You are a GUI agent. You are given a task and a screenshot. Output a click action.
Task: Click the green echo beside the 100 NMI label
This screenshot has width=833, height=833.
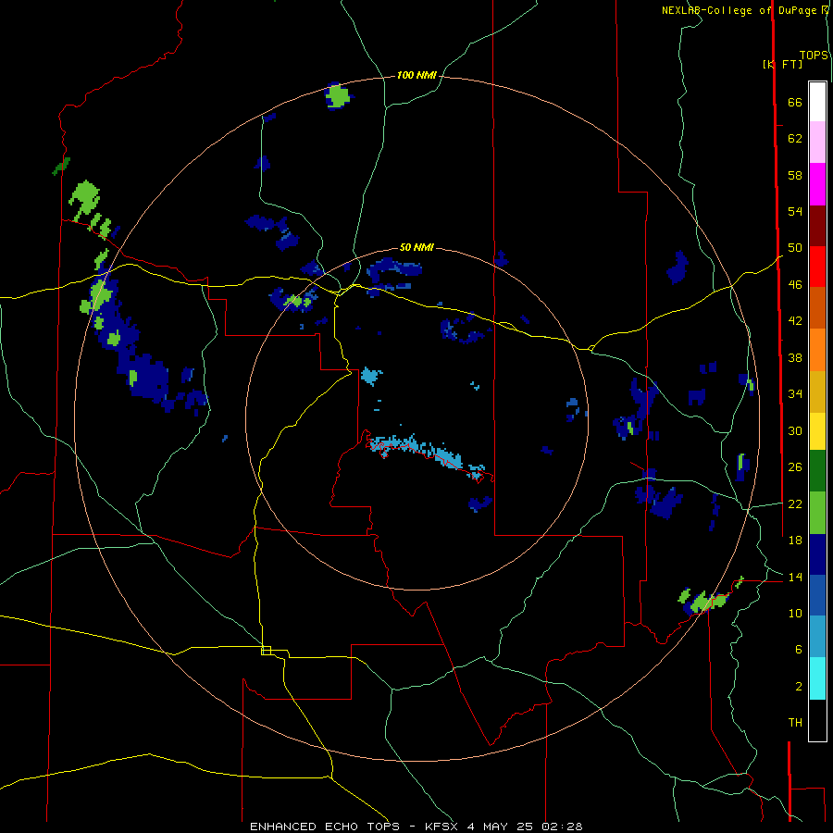click(337, 96)
